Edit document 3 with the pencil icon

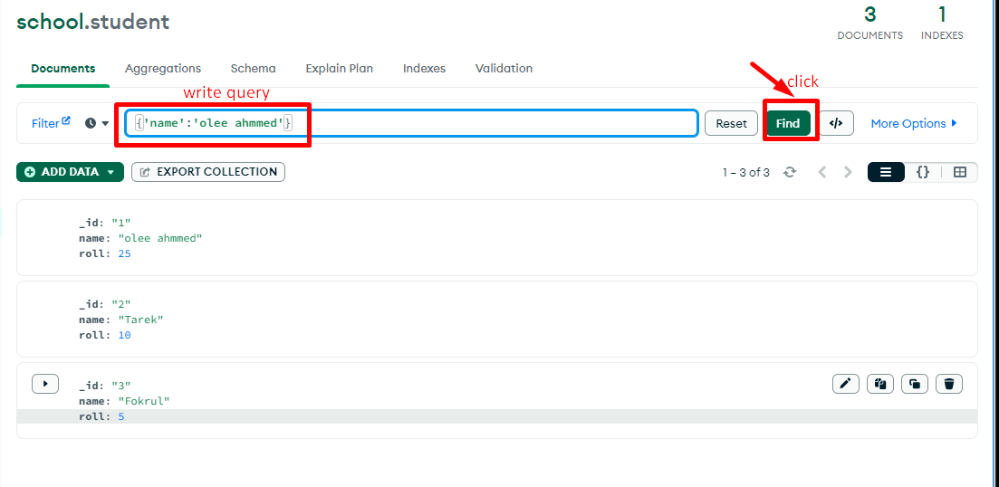(x=845, y=384)
